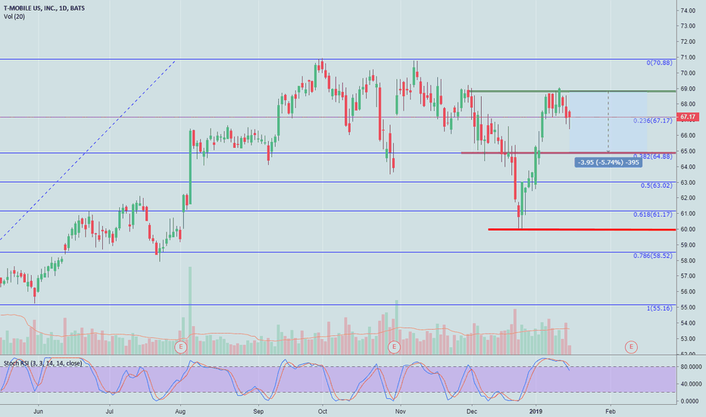This screenshot has width=706, height=417.
Task: Select the Fibonacci 0.382(64.88) level label
Action: tap(653, 156)
